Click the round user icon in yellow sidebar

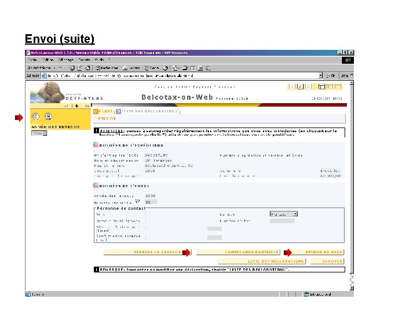click(x=49, y=117)
